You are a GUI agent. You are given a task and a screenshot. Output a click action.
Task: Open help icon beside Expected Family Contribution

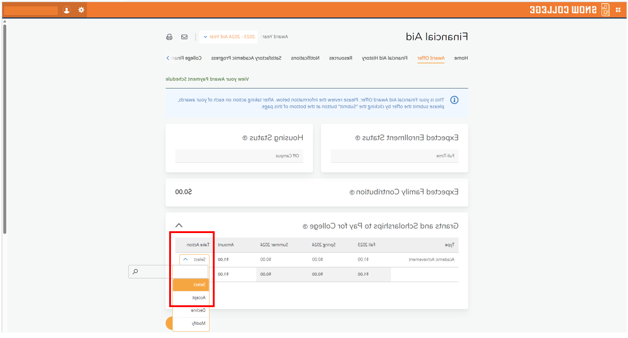coord(352,192)
